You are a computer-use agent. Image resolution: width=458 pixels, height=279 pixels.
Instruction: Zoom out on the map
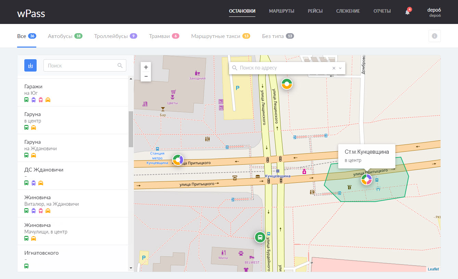click(x=146, y=76)
